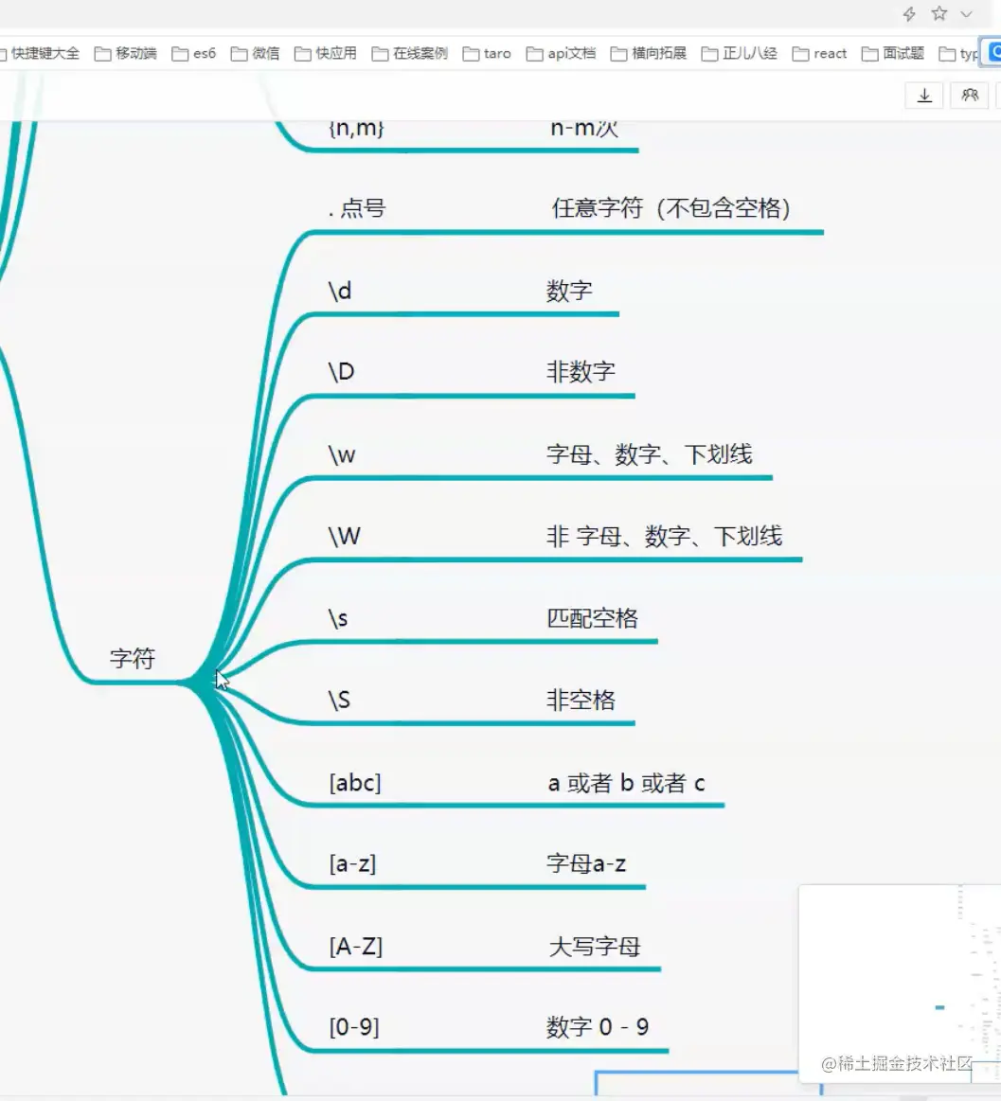Click the lightning bolt icon near address bar

coord(908,13)
